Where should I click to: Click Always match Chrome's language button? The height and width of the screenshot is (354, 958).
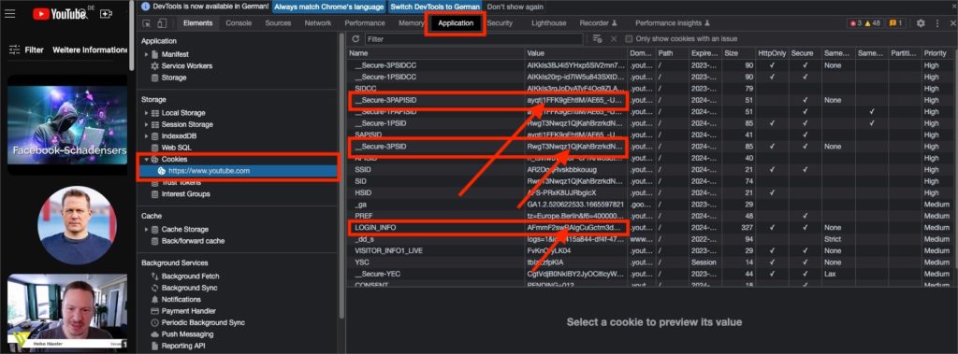(x=328, y=7)
